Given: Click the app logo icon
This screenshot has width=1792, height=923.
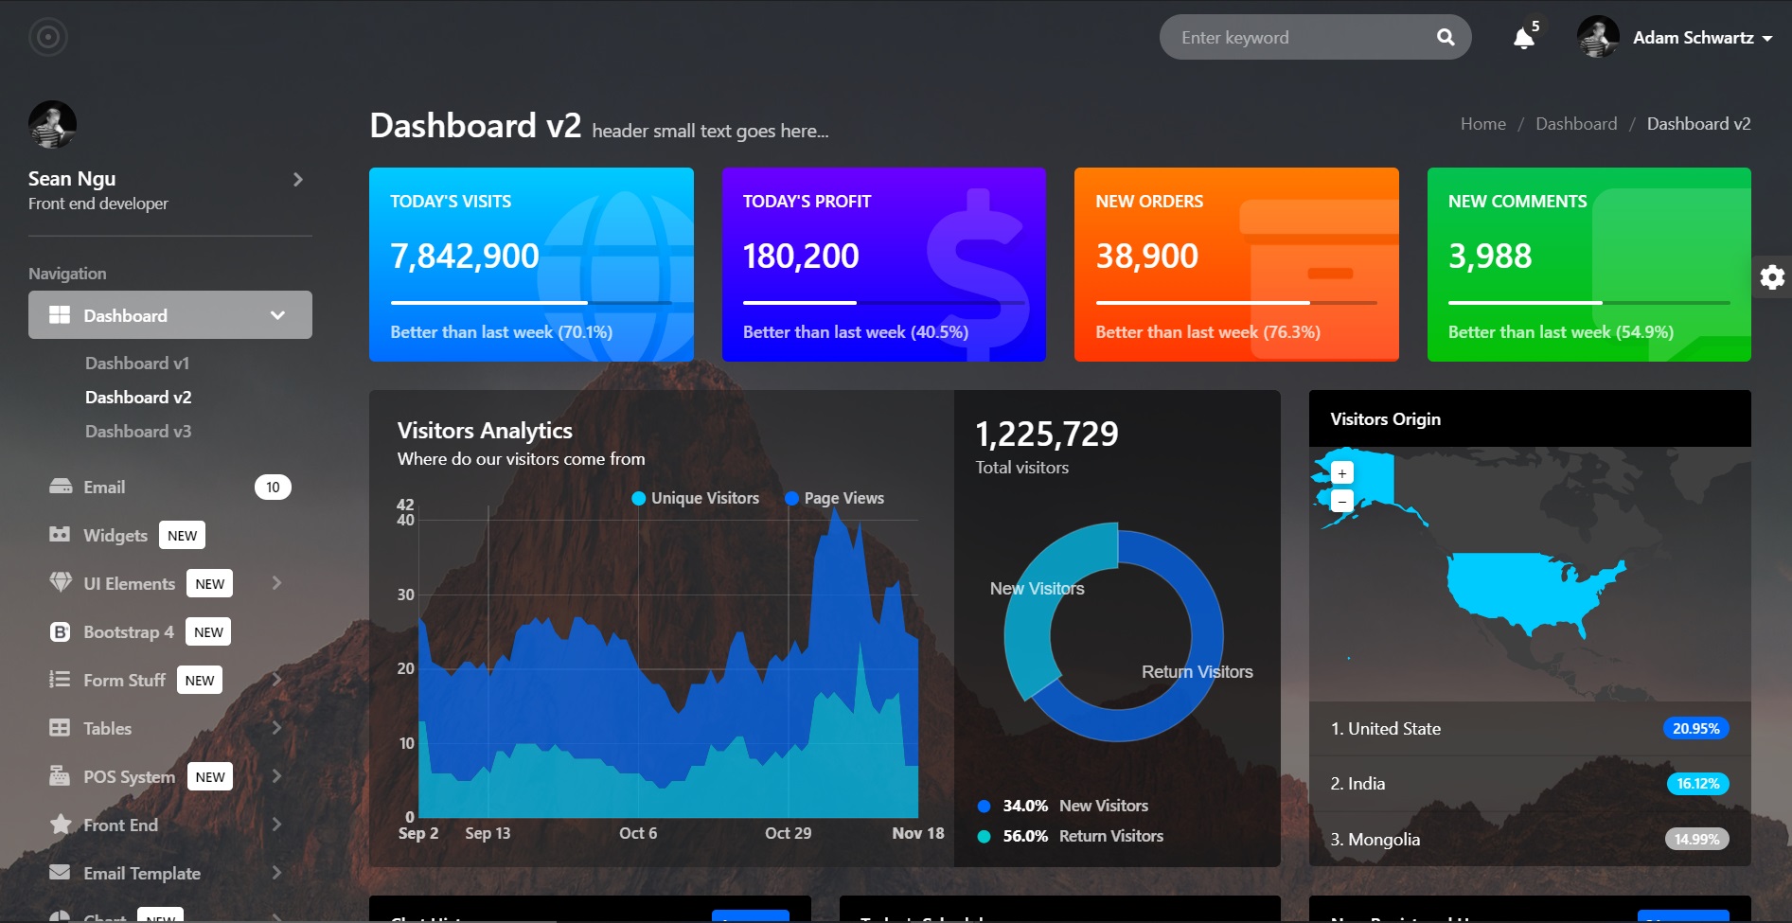Looking at the screenshot, I should pos(47,38).
